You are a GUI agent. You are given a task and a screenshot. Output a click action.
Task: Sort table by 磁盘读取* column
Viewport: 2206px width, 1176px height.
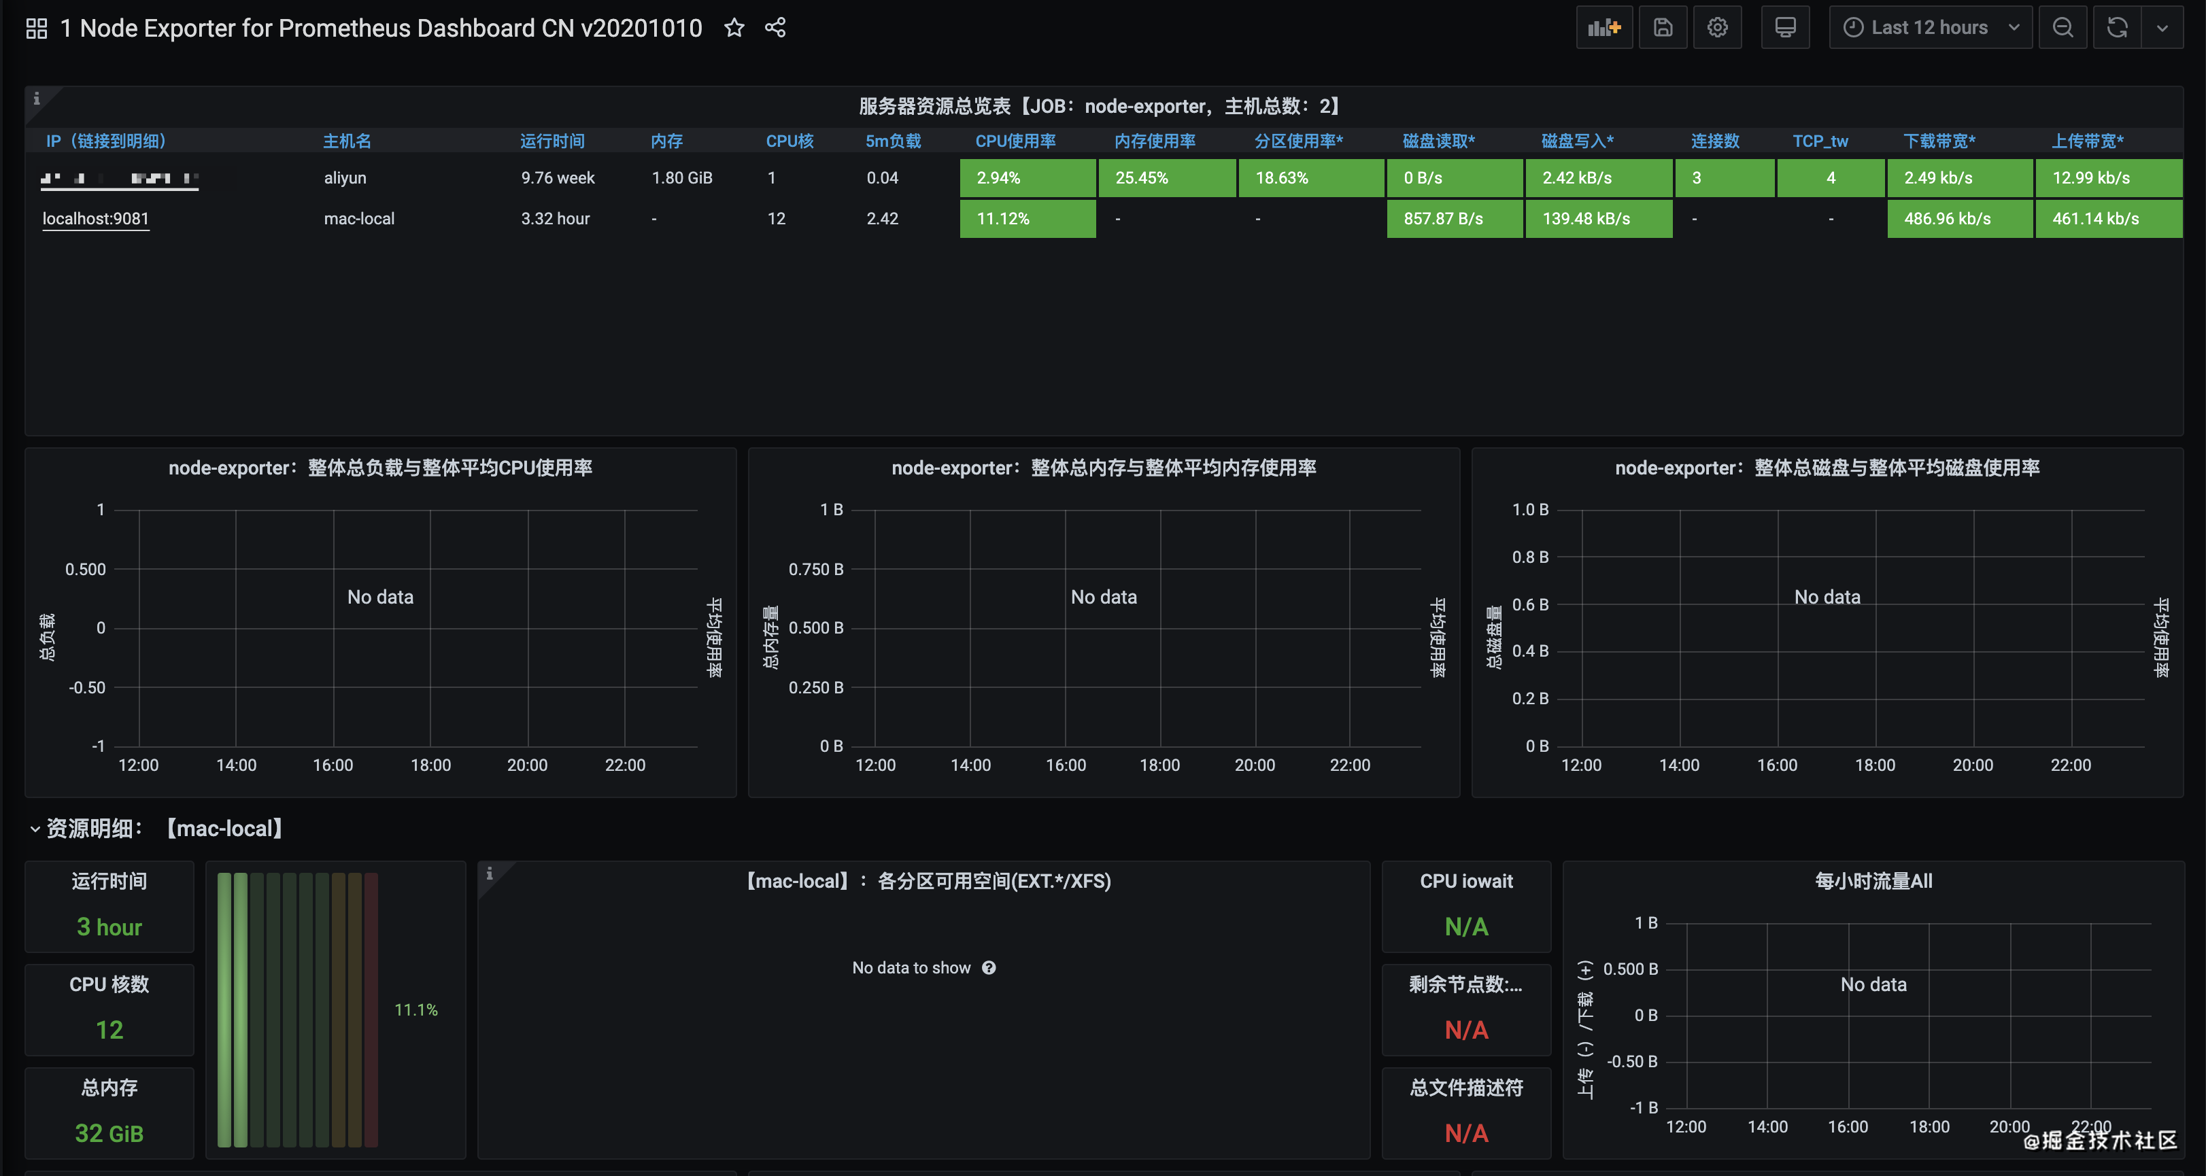pos(1439,141)
